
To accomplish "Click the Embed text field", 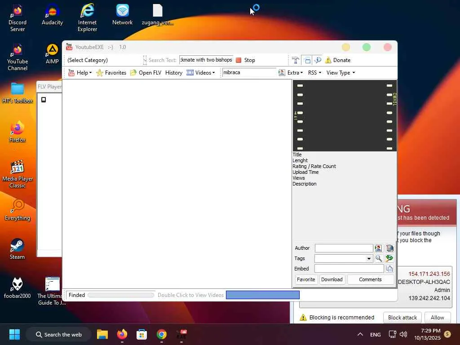I will (x=349, y=269).
